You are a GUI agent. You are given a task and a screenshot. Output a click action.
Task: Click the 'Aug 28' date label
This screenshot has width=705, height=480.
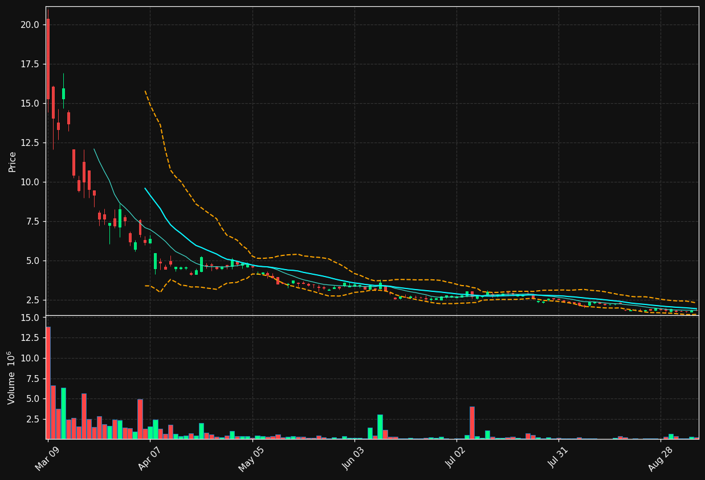click(660, 458)
